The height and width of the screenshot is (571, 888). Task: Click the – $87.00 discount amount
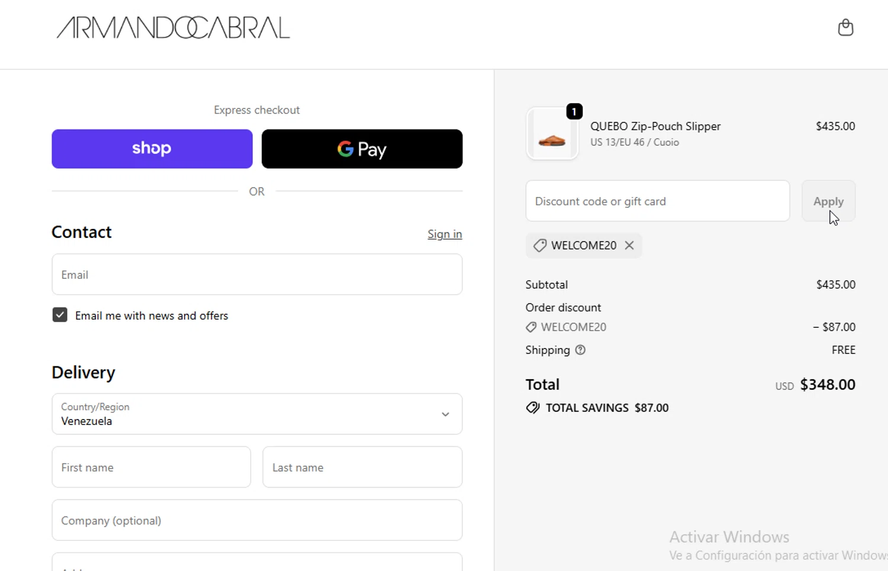pos(834,327)
